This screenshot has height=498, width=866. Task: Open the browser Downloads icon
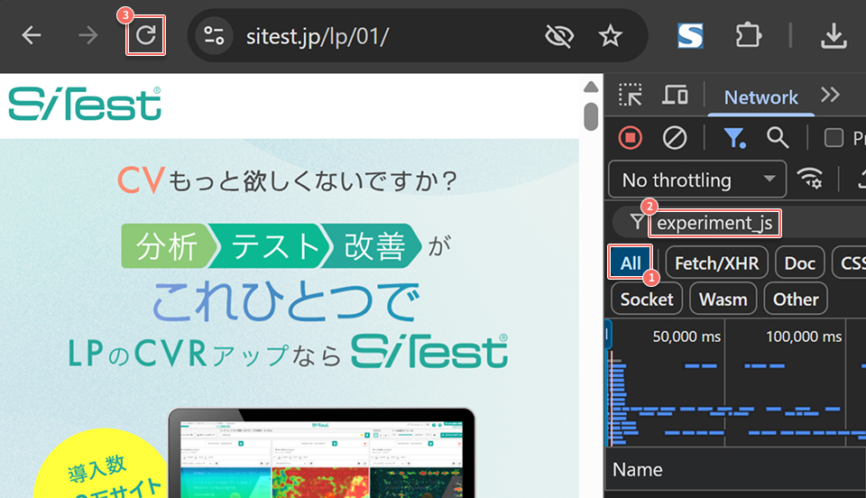[834, 36]
